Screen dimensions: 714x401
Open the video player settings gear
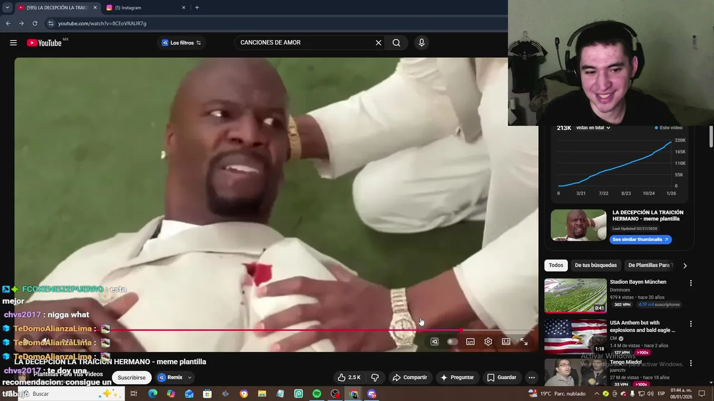pos(488,341)
